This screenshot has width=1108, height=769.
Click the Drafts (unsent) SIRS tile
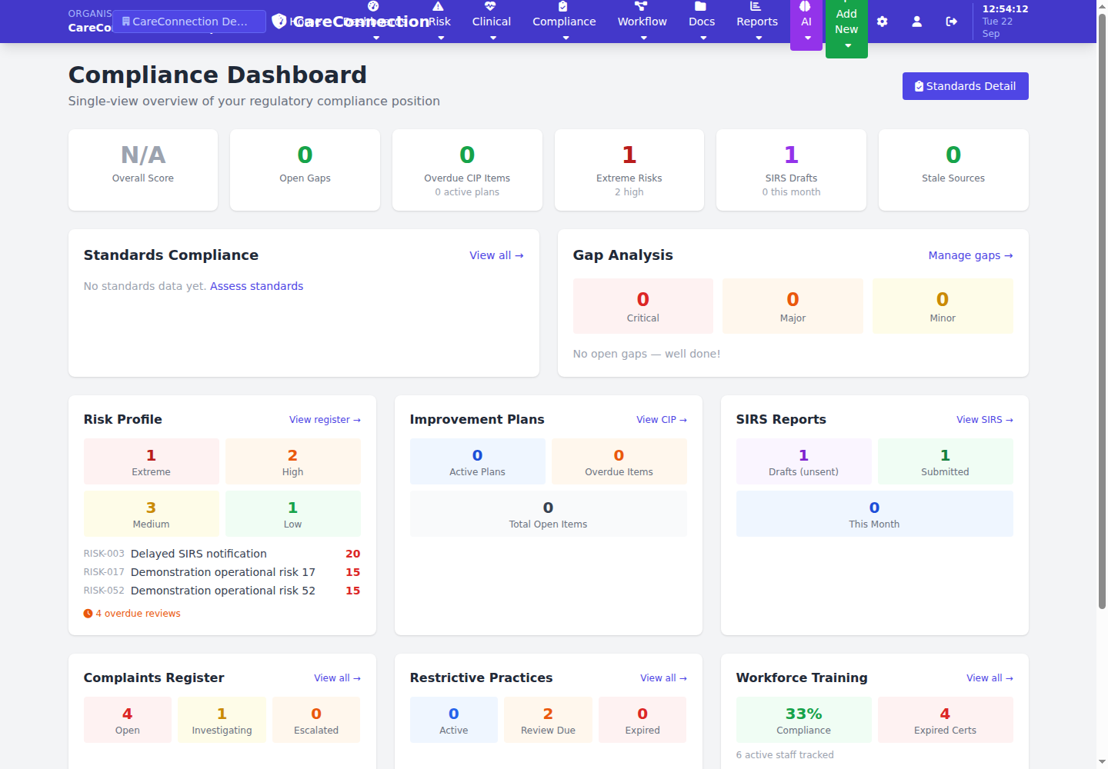[803, 461]
